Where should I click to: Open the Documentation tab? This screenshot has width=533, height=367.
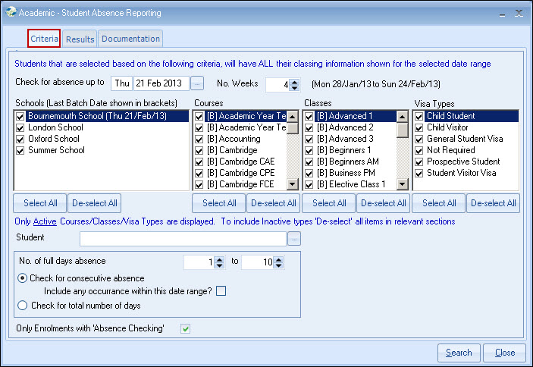[130, 39]
